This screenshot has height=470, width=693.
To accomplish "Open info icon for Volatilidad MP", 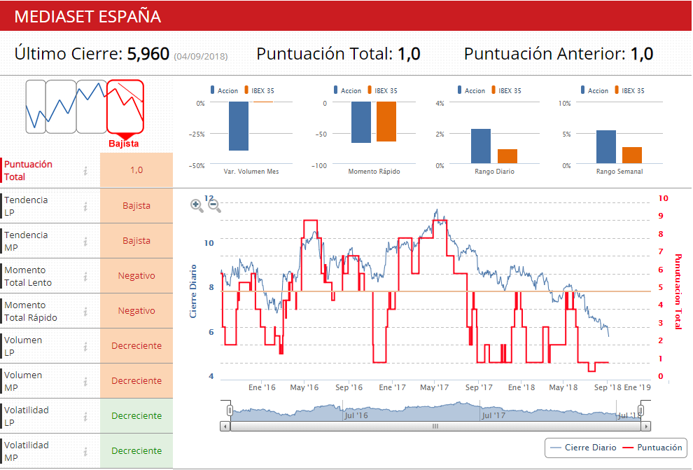I will pyautogui.click(x=85, y=451).
